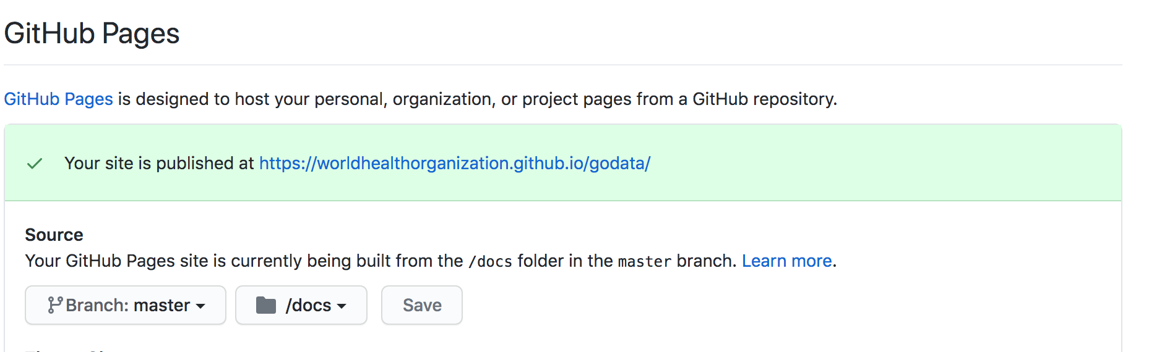The width and height of the screenshot is (1162, 352).
Task: Open the /docs folder dropdown
Action: (x=301, y=305)
